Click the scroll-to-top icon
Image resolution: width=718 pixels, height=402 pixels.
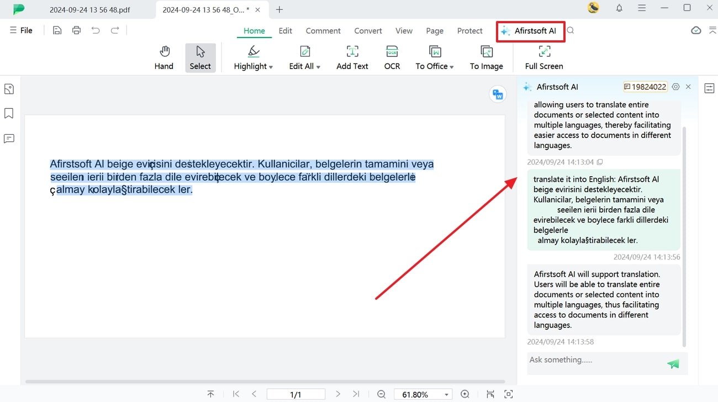(x=210, y=394)
